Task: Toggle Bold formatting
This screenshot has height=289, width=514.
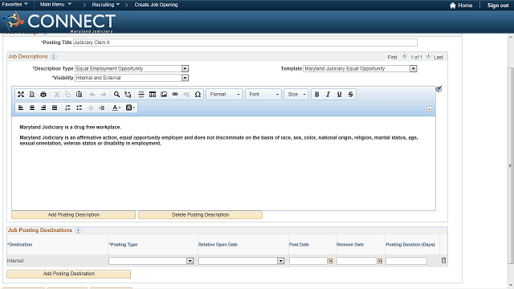Action: 317,95
